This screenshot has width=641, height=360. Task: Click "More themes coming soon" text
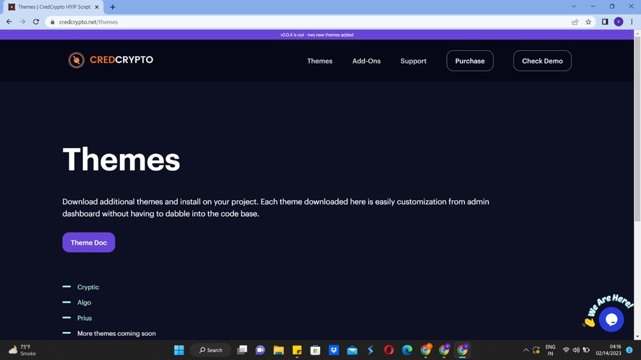click(117, 333)
